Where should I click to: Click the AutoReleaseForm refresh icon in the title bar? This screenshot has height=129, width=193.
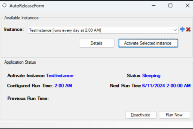[x=4, y=6]
